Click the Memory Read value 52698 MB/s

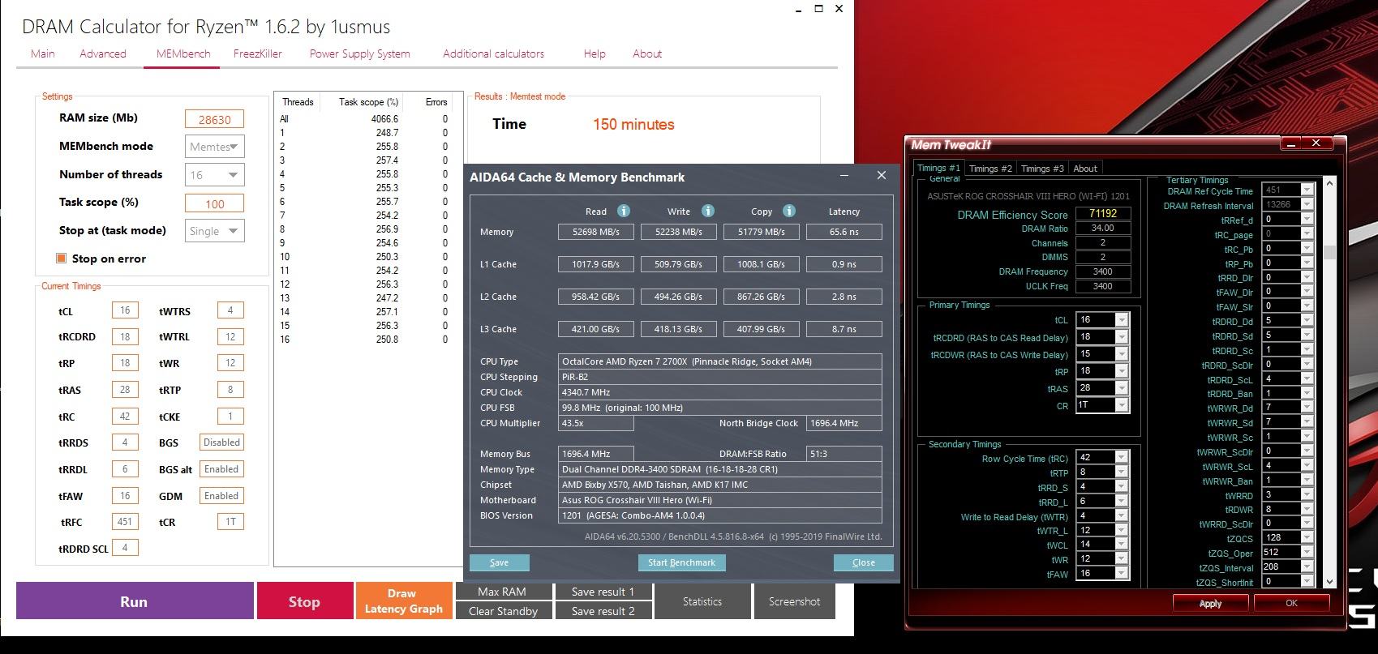(x=596, y=232)
